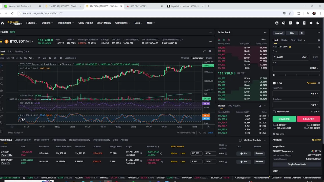
Task: Switch account view with Switch toggle
Action: (x=317, y=140)
